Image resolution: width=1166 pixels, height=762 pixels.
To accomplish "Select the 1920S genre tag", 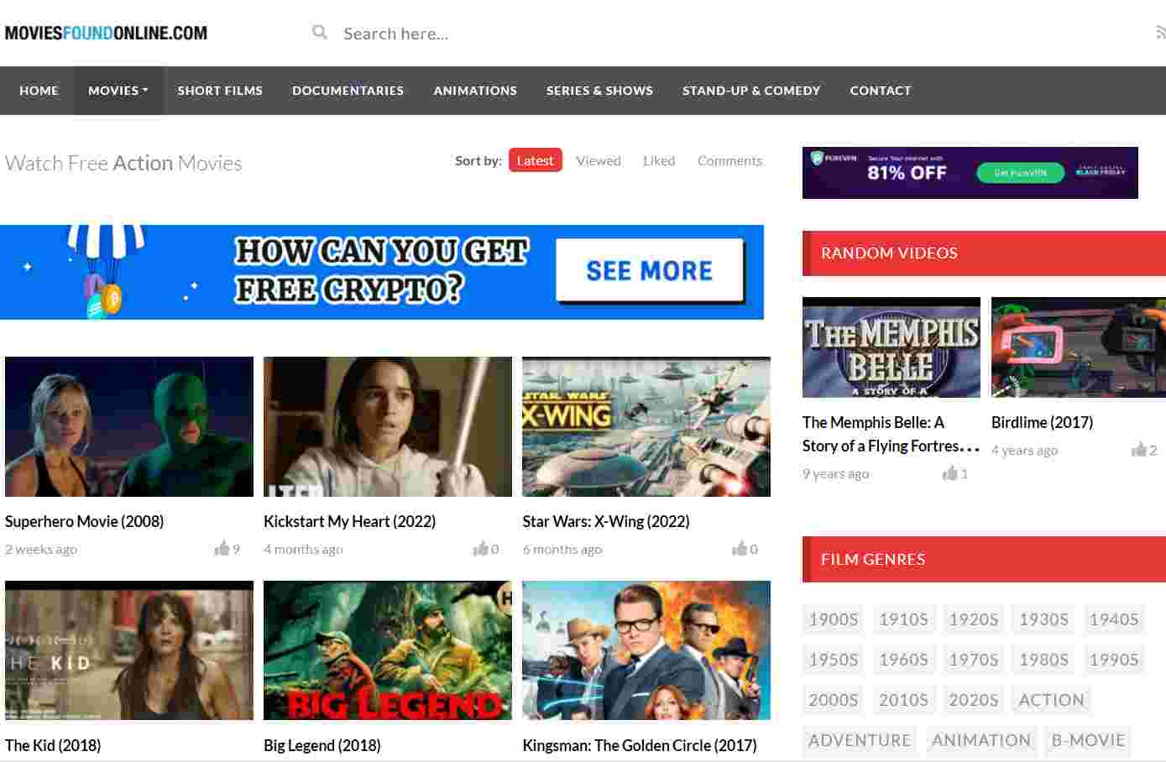I will pyautogui.click(x=974, y=619).
